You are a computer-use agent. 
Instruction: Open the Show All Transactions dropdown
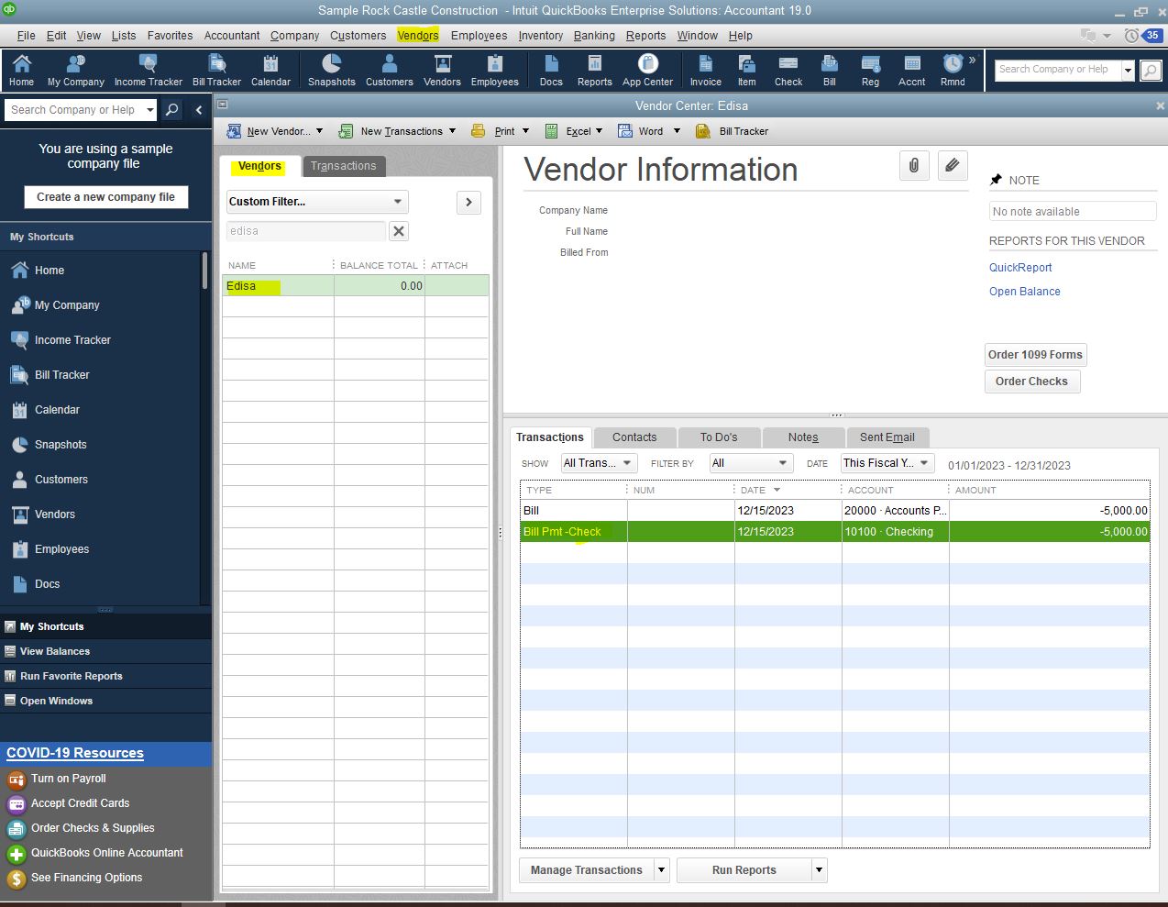[598, 463]
